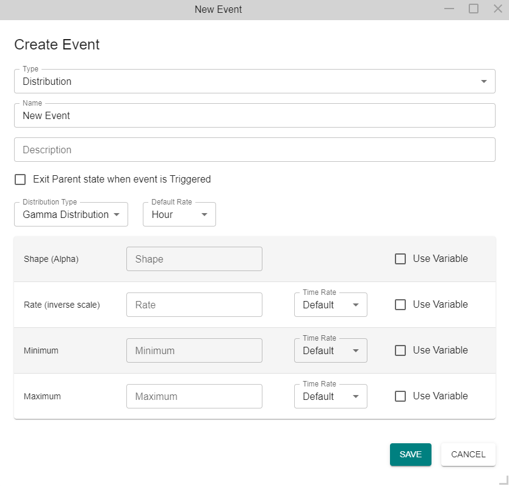Click the New Event title bar text
This screenshot has width=509, height=486.
(x=218, y=9)
